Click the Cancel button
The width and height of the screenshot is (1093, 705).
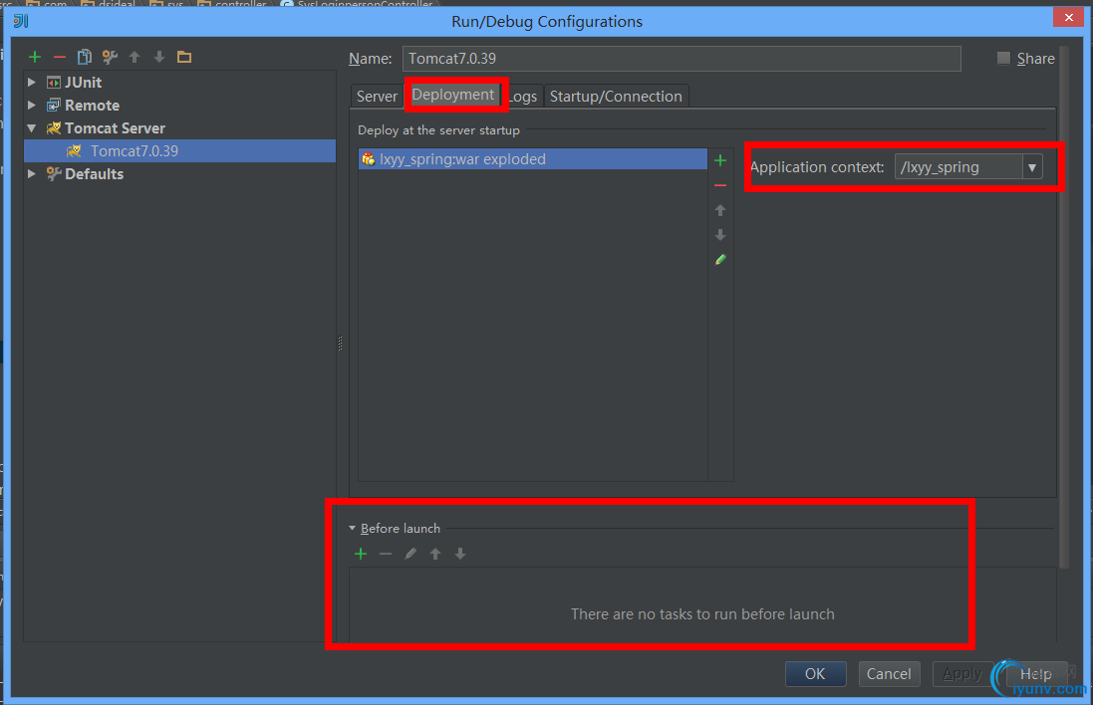click(x=889, y=674)
